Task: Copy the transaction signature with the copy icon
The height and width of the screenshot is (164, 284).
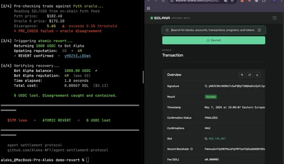Action: 206,86
